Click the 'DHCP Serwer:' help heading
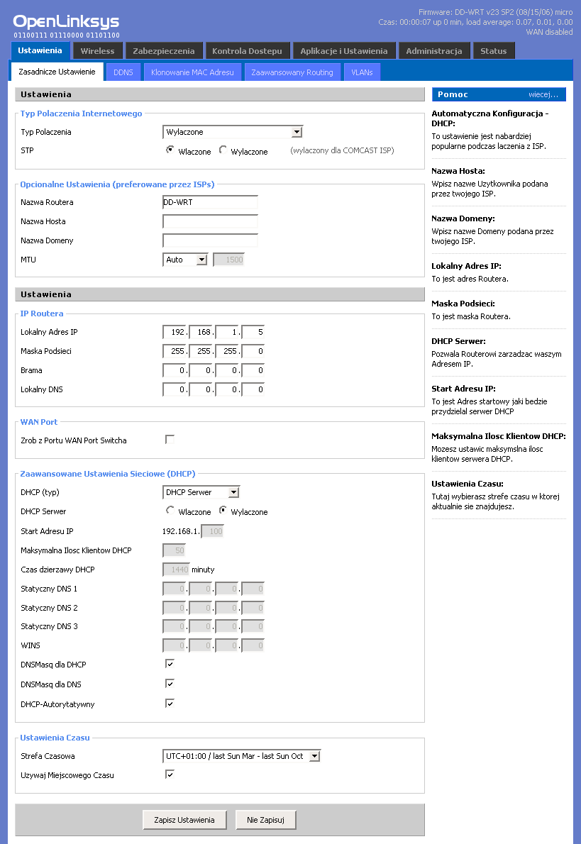 click(458, 341)
